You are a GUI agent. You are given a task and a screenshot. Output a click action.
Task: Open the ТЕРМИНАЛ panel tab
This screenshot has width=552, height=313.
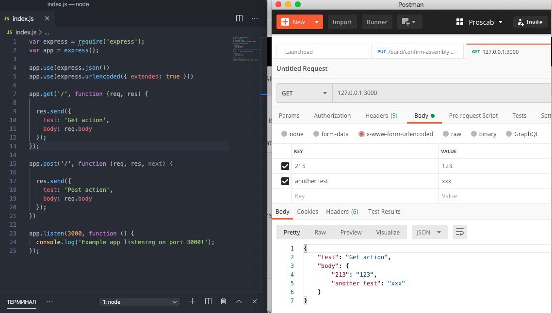(21, 302)
